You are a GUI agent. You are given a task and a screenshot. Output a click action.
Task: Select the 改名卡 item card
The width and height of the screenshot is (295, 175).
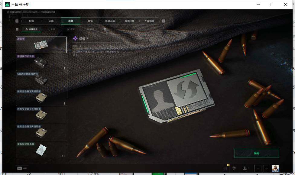[x=41, y=45]
